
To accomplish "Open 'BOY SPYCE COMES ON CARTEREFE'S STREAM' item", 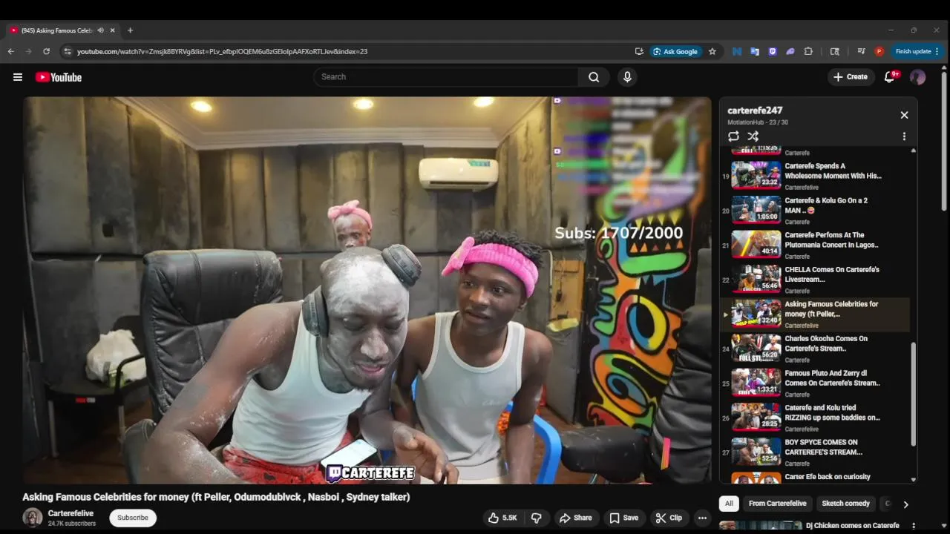I will coord(816,452).
